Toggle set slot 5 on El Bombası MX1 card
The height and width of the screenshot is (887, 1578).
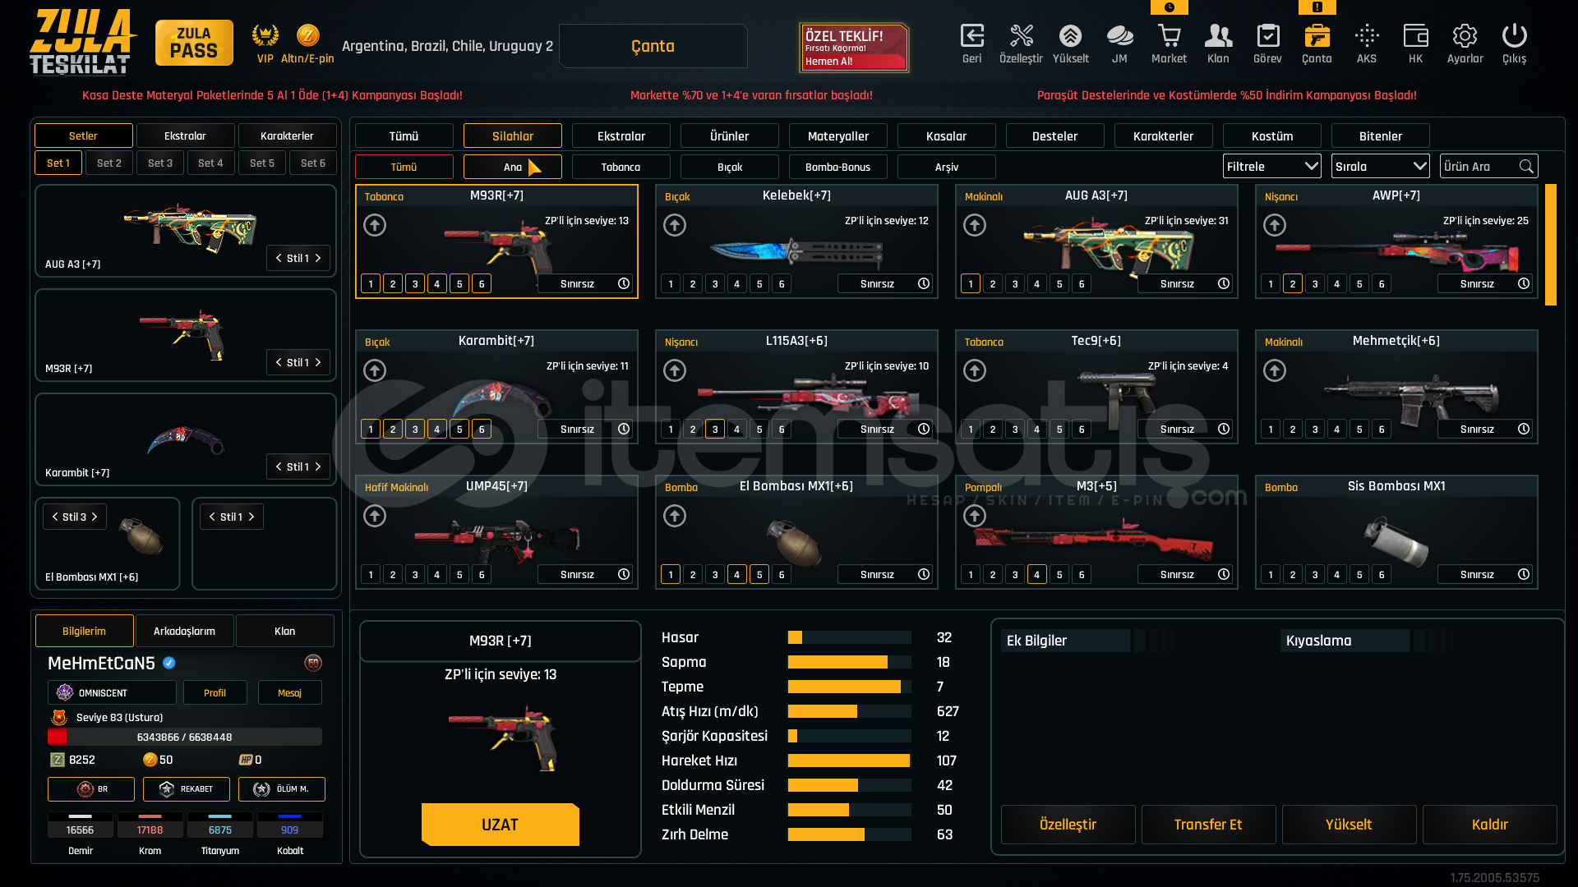click(x=759, y=575)
